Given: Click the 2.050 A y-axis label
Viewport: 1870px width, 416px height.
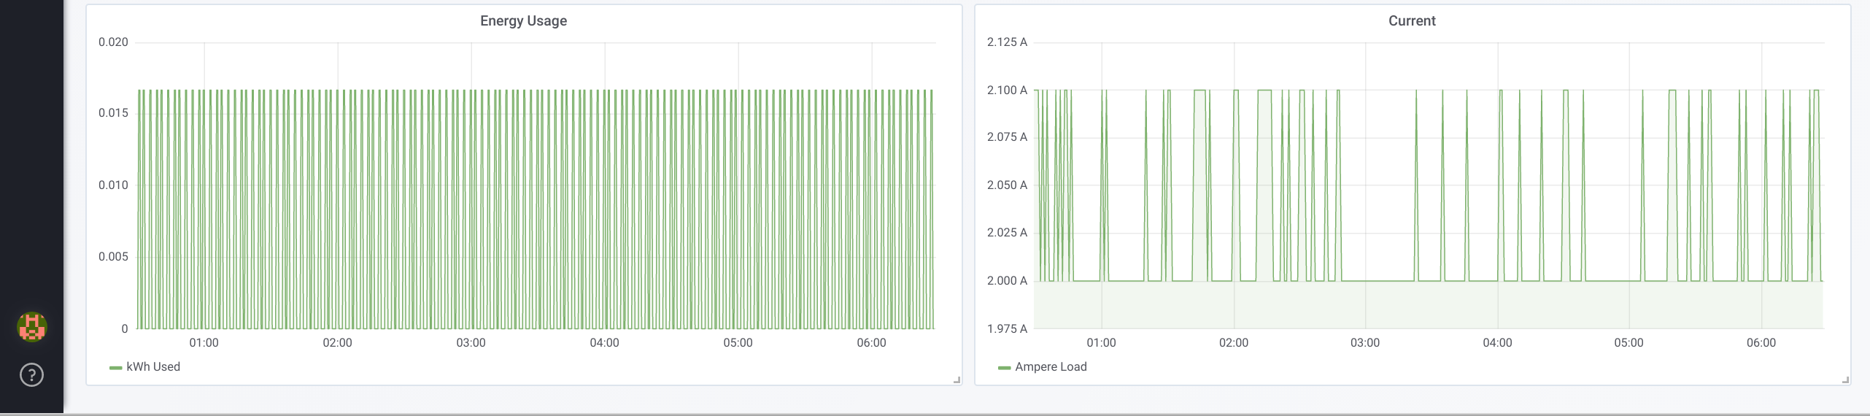Looking at the screenshot, I should (x=1007, y=185).
